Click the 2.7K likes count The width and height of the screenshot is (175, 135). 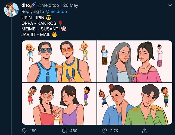coord(114,131)
